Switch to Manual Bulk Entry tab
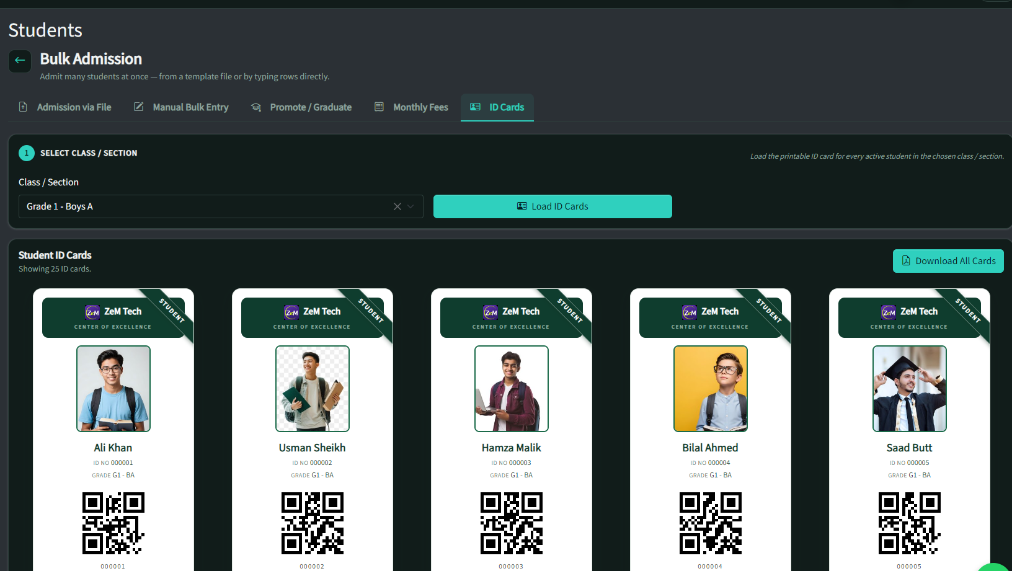1012x571 pixels. pyautogui.click(x=181, y=107)
